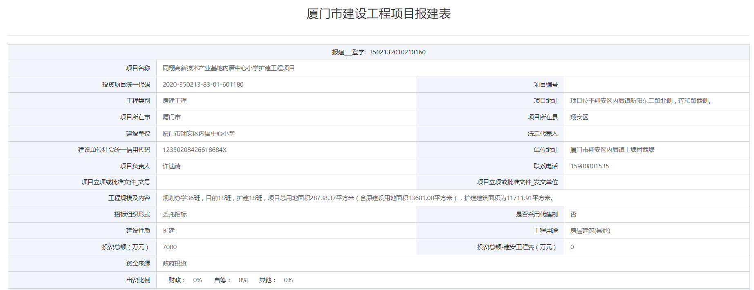Click the 其他： percentage label
This screenshot has width=754, height=290.
268,280
